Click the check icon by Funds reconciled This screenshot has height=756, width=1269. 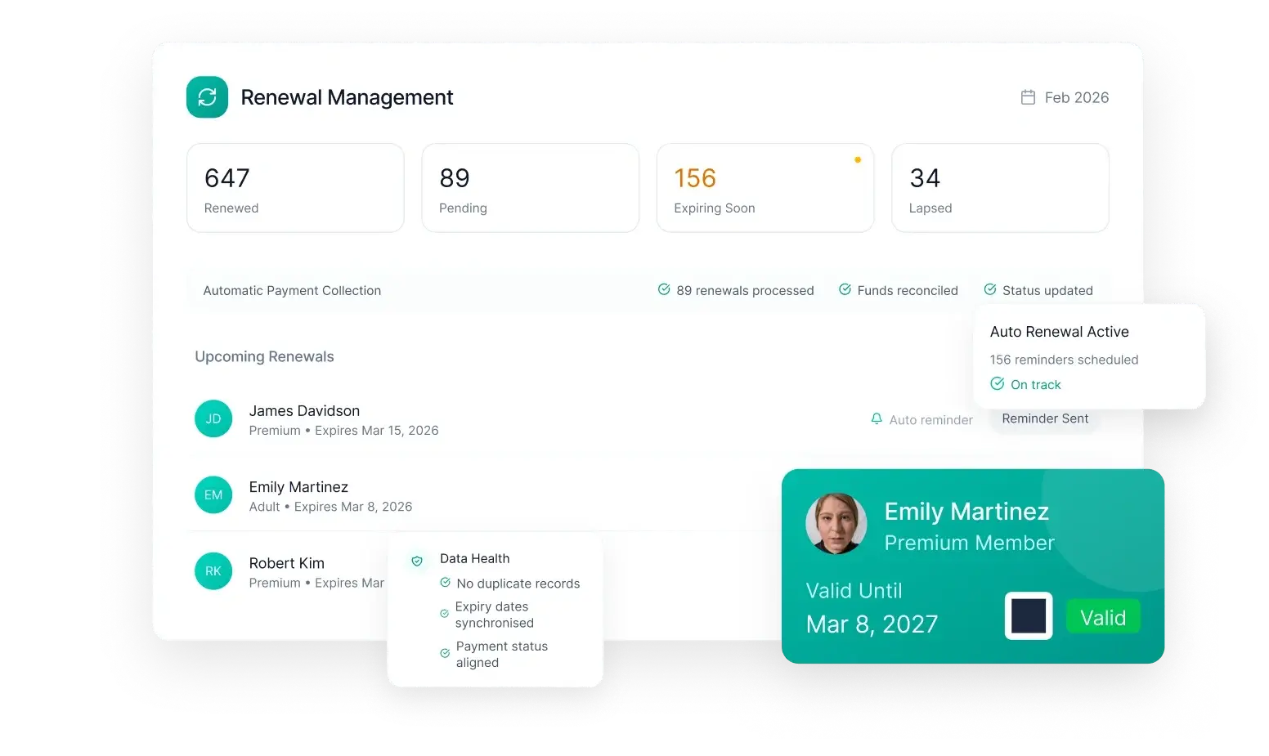pos(845,289)
